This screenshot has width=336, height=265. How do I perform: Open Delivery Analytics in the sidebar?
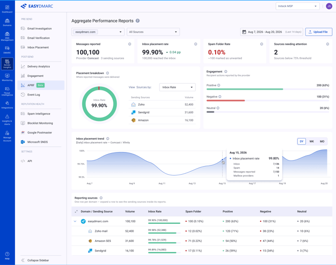39,66
